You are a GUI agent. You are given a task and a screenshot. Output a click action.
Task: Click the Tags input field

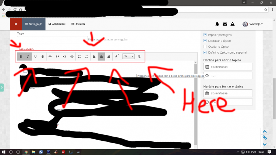52,39
